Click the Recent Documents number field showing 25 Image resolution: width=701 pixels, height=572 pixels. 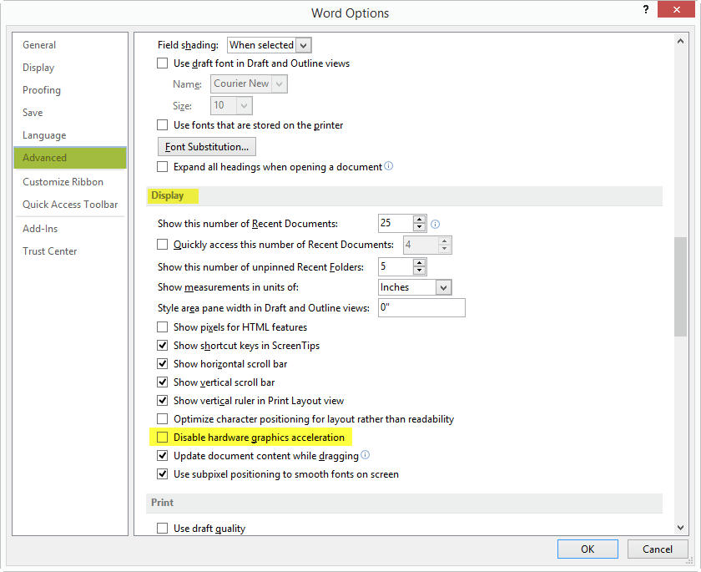pyautogui.click(x=396, y=223)
